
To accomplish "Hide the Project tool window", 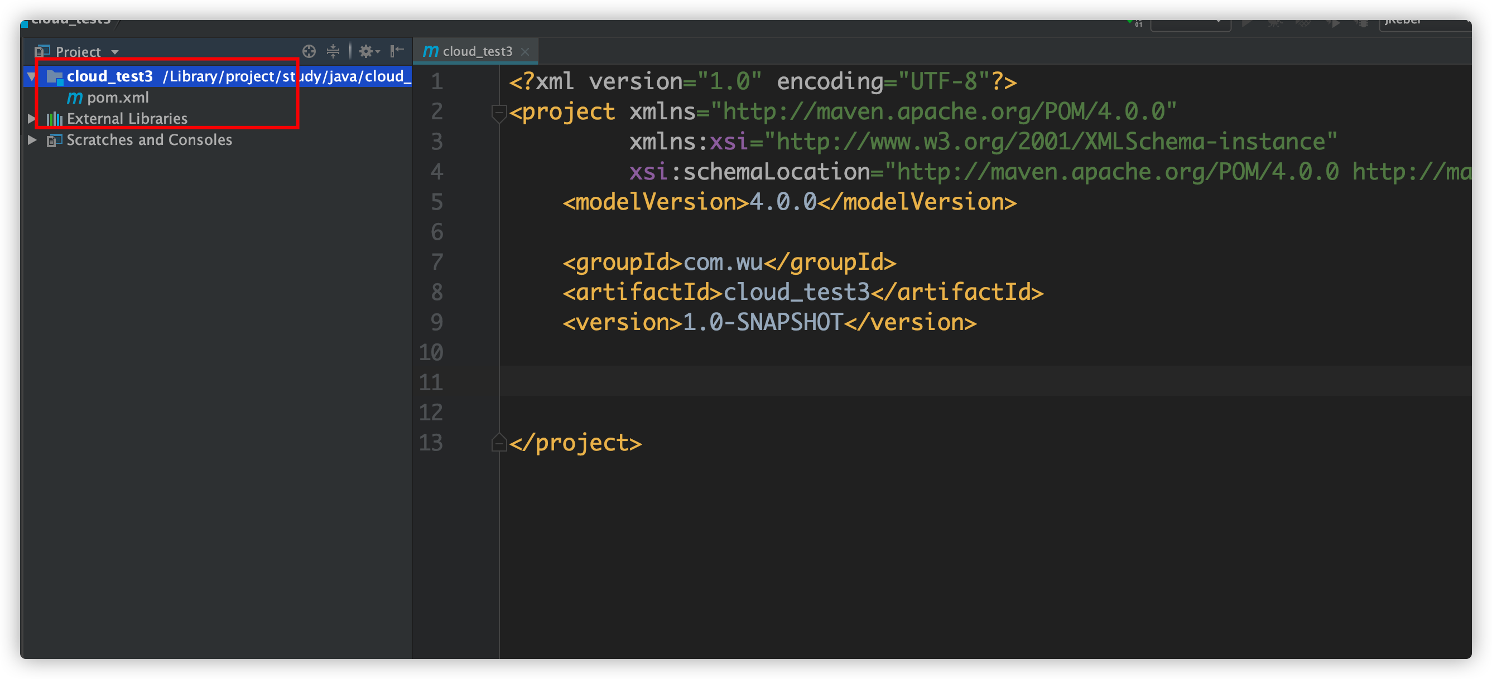I will click(397, 51).
